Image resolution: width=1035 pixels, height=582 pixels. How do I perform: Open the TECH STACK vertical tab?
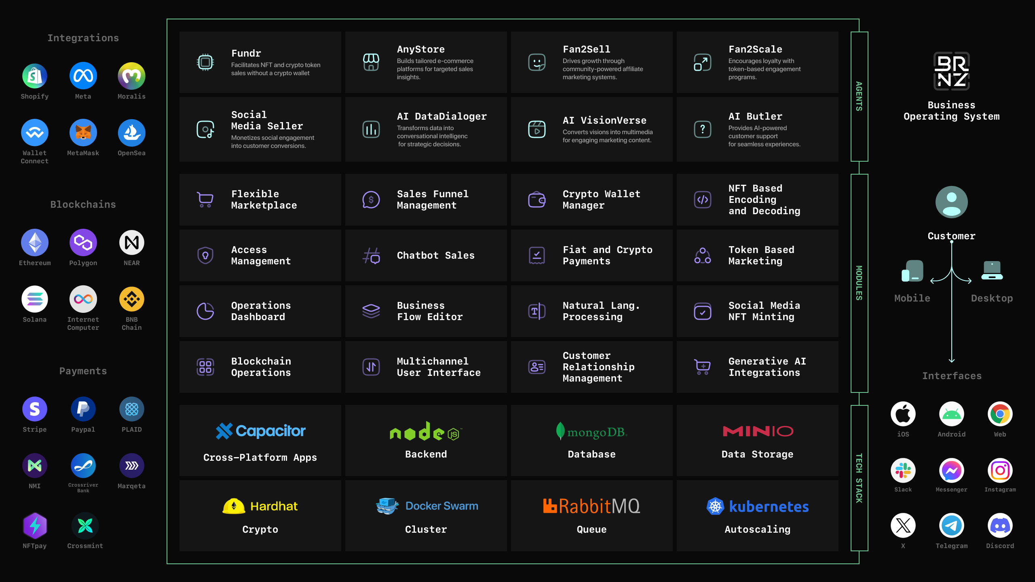tap(859, 478)
